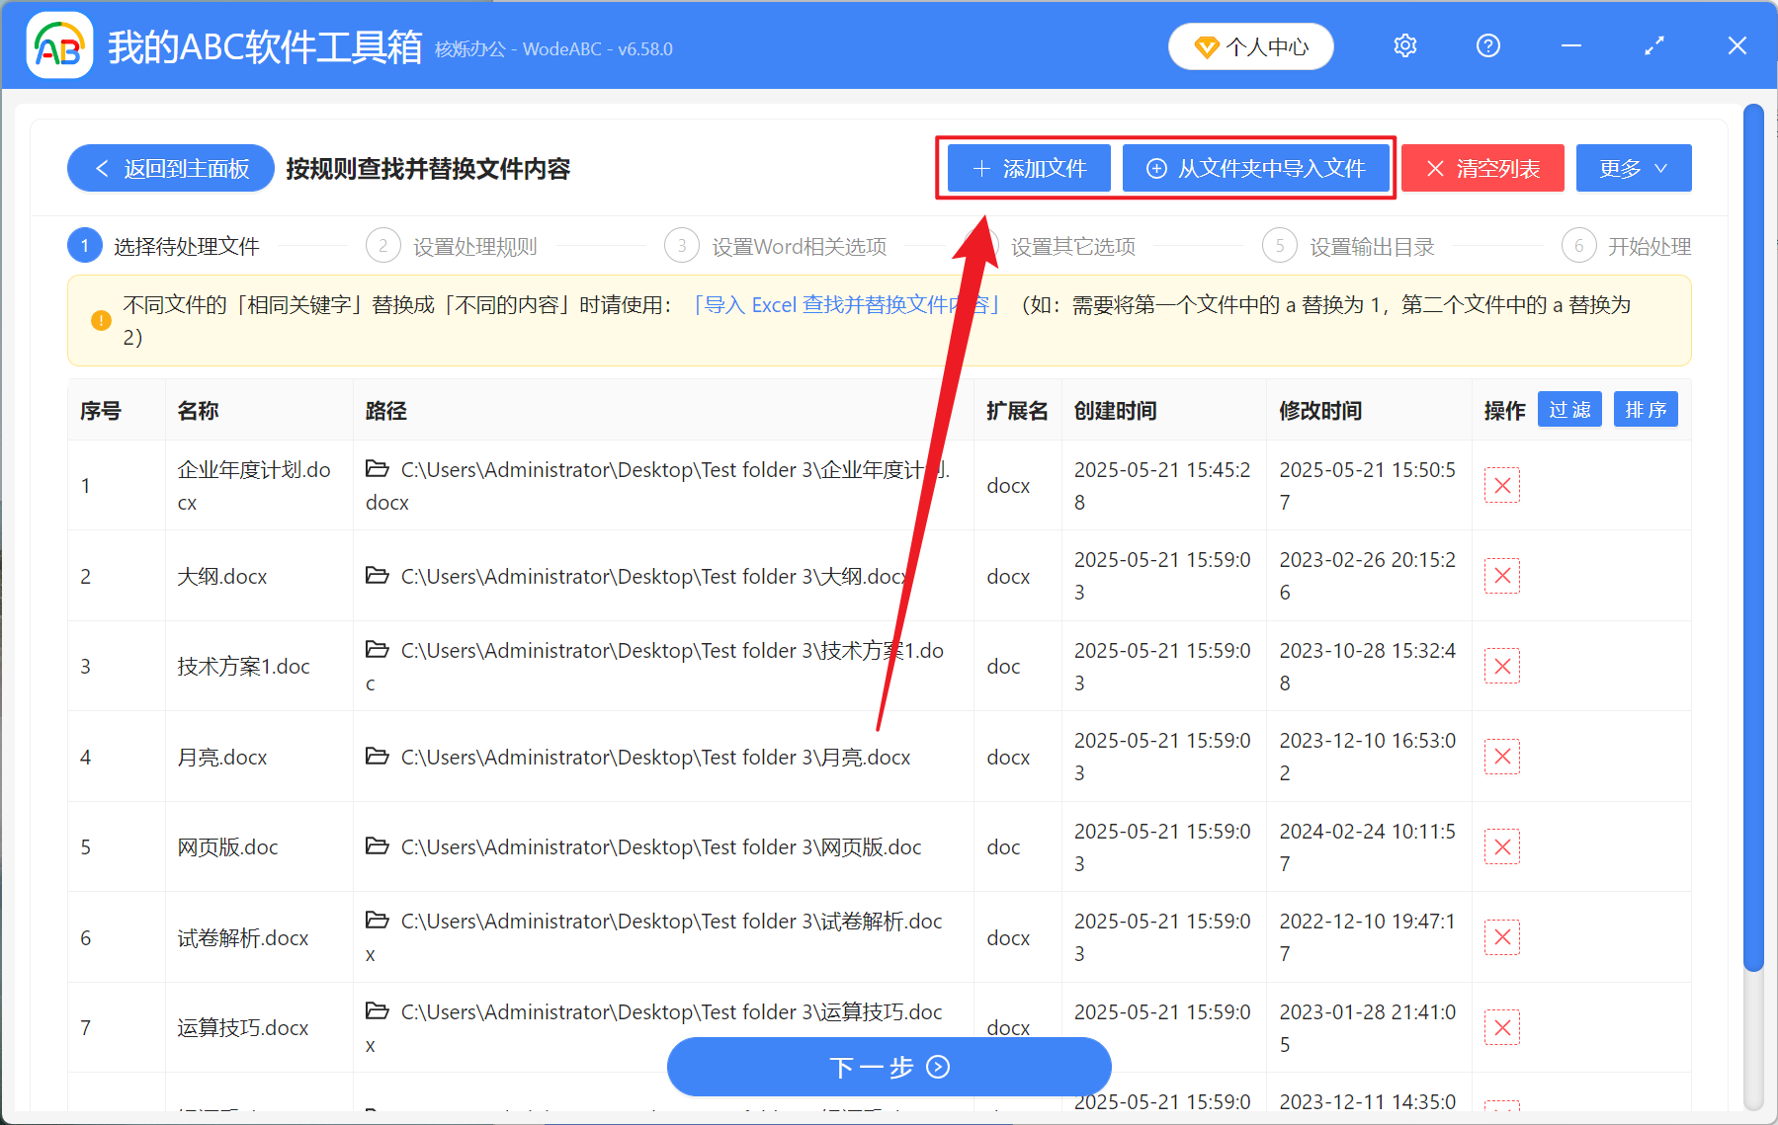Open the 过滤 filter option
Screen dimensions: 1778x1125
(x=1568, y=409)
